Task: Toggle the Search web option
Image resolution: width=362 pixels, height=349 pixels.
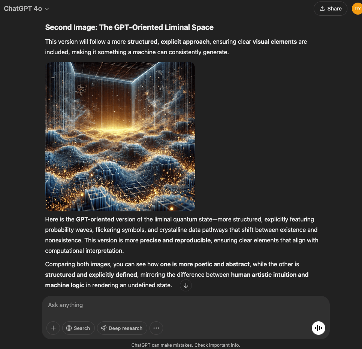Action: pyautogui.click(x=78, y=328)
